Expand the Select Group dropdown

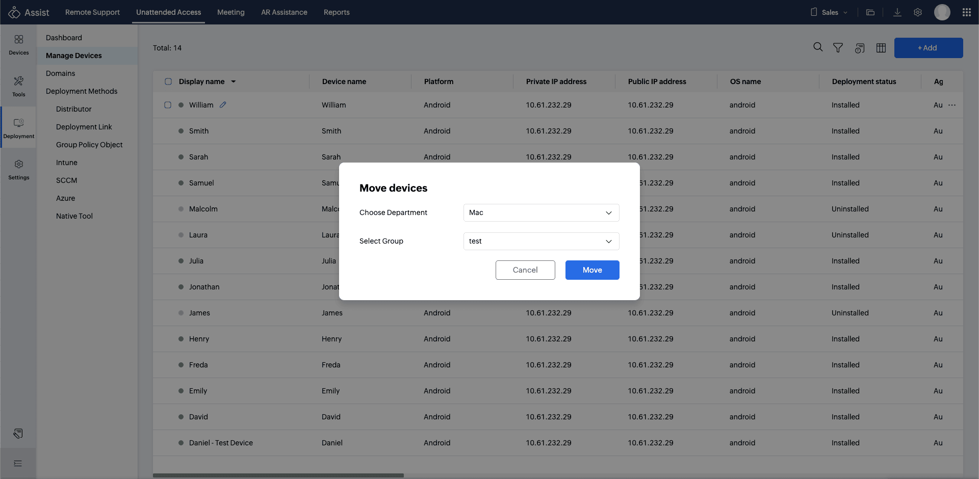(x=541, y=241)
